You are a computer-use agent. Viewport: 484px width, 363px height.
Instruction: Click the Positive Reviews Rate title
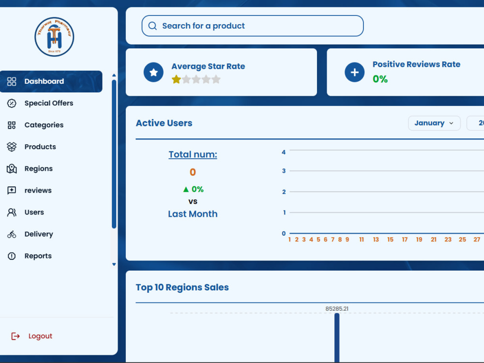click(x=416, y=64)
